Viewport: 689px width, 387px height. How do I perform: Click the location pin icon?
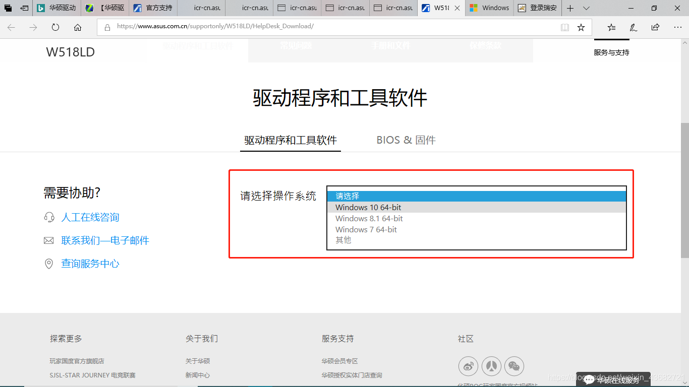[x=49, y=264]
